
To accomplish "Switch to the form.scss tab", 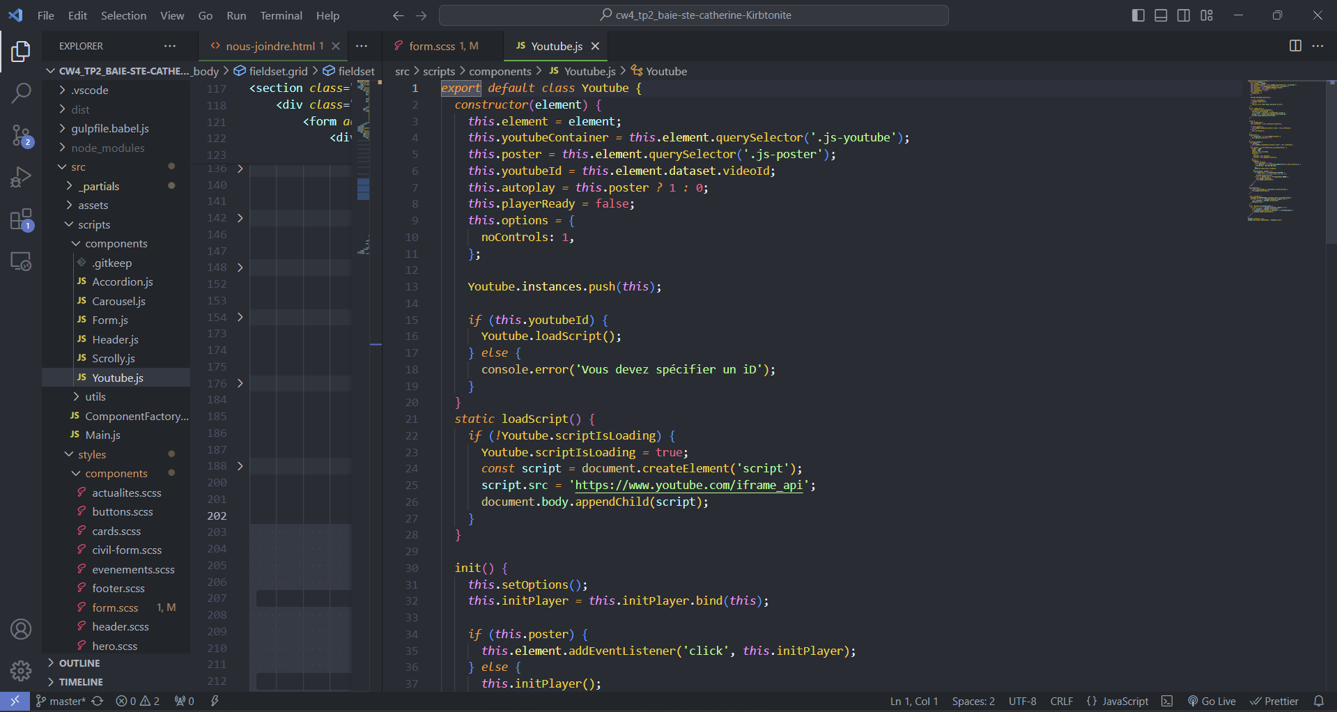I will (442, 46).
